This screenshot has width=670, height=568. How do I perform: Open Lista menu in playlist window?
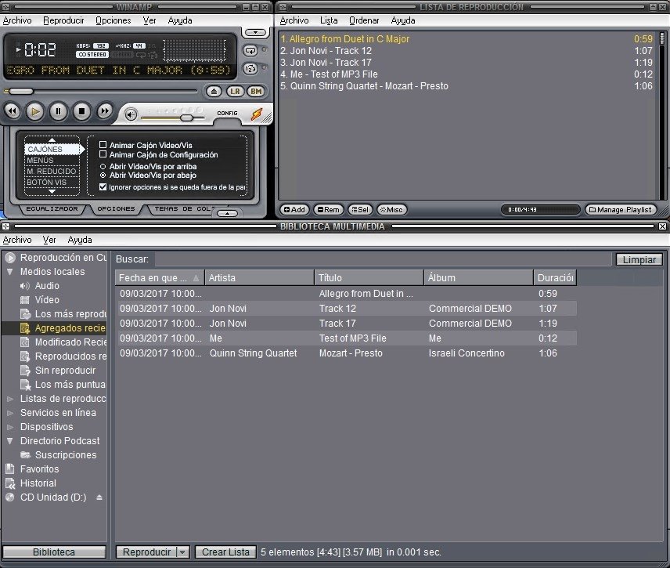pyautogui.click(x=329, y=20)
